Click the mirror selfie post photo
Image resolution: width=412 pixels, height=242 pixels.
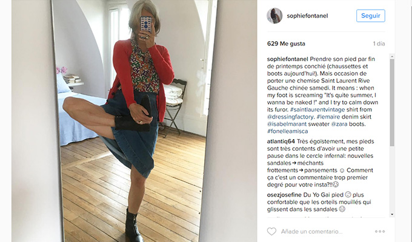click(134, 121)
